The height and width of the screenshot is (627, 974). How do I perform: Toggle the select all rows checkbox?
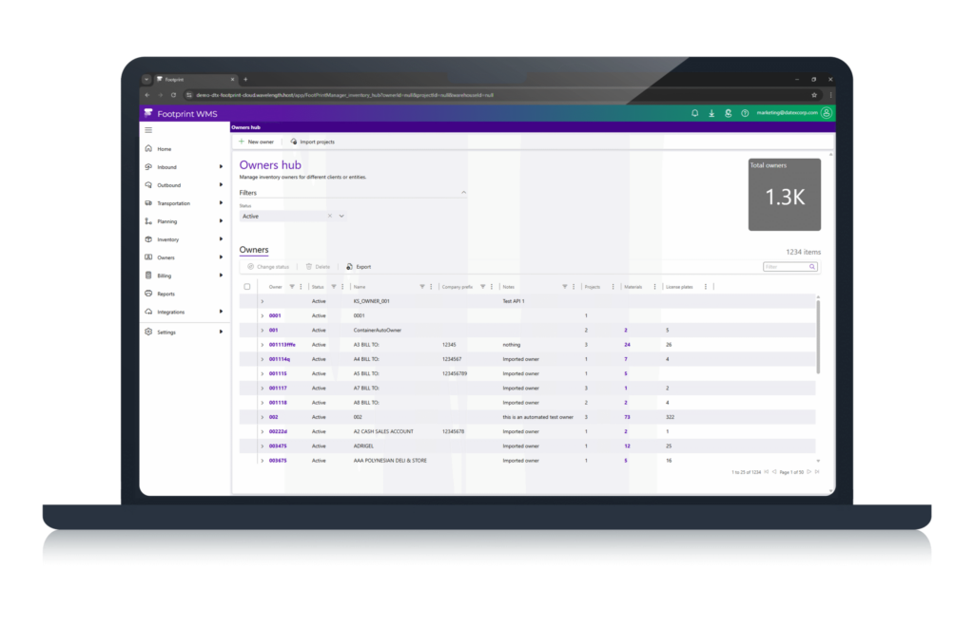tap(247, 286)
